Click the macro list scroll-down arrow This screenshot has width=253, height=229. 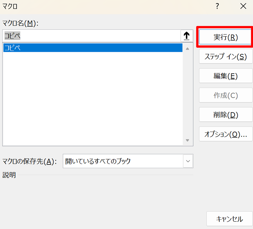point(187,140)
